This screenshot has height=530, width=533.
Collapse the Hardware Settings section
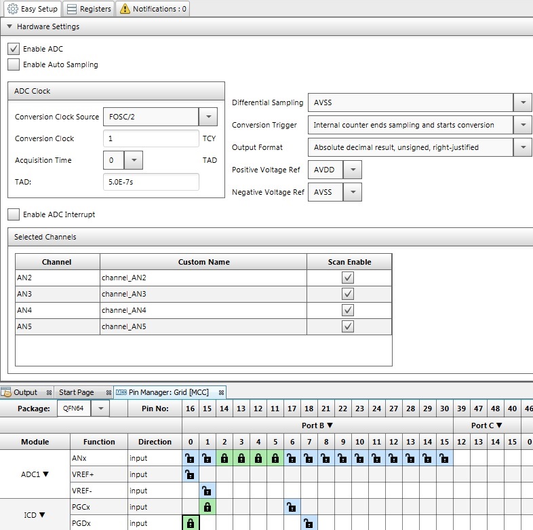(x=9, y=26)
